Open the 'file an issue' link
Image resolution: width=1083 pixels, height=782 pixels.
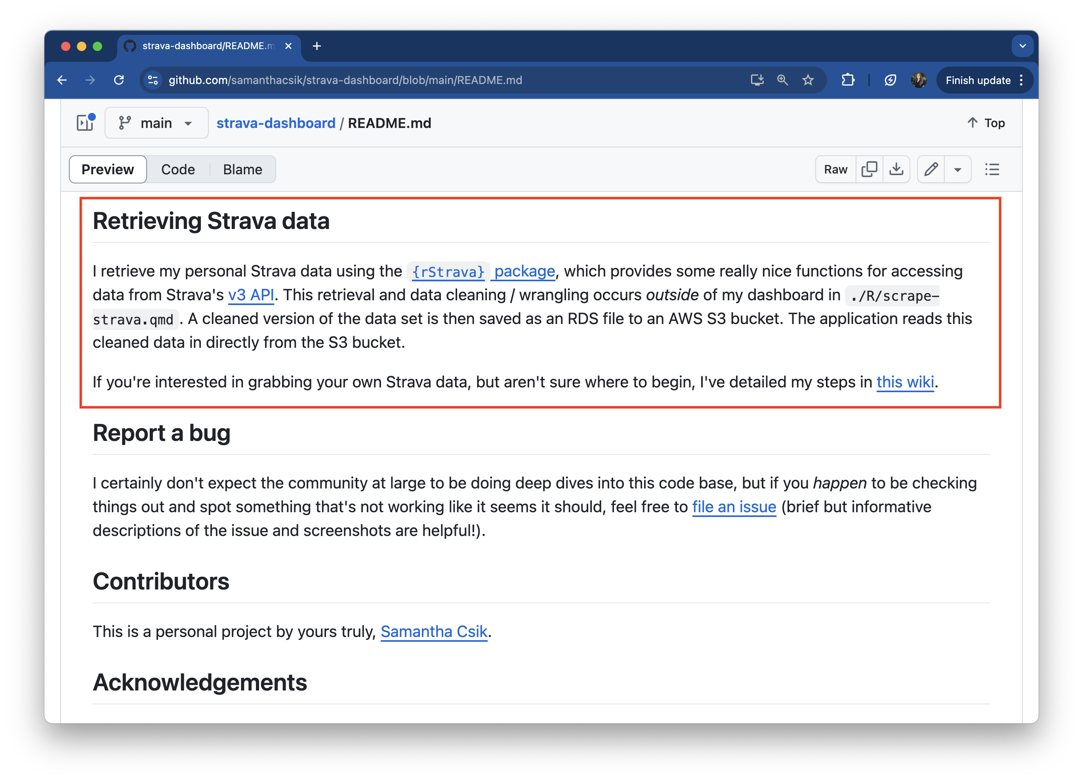(734, 507)
